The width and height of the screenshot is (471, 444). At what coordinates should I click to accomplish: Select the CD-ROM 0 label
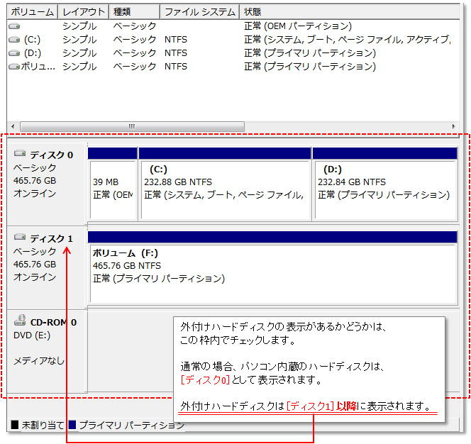pyautogui.click(x=53, y=322)
